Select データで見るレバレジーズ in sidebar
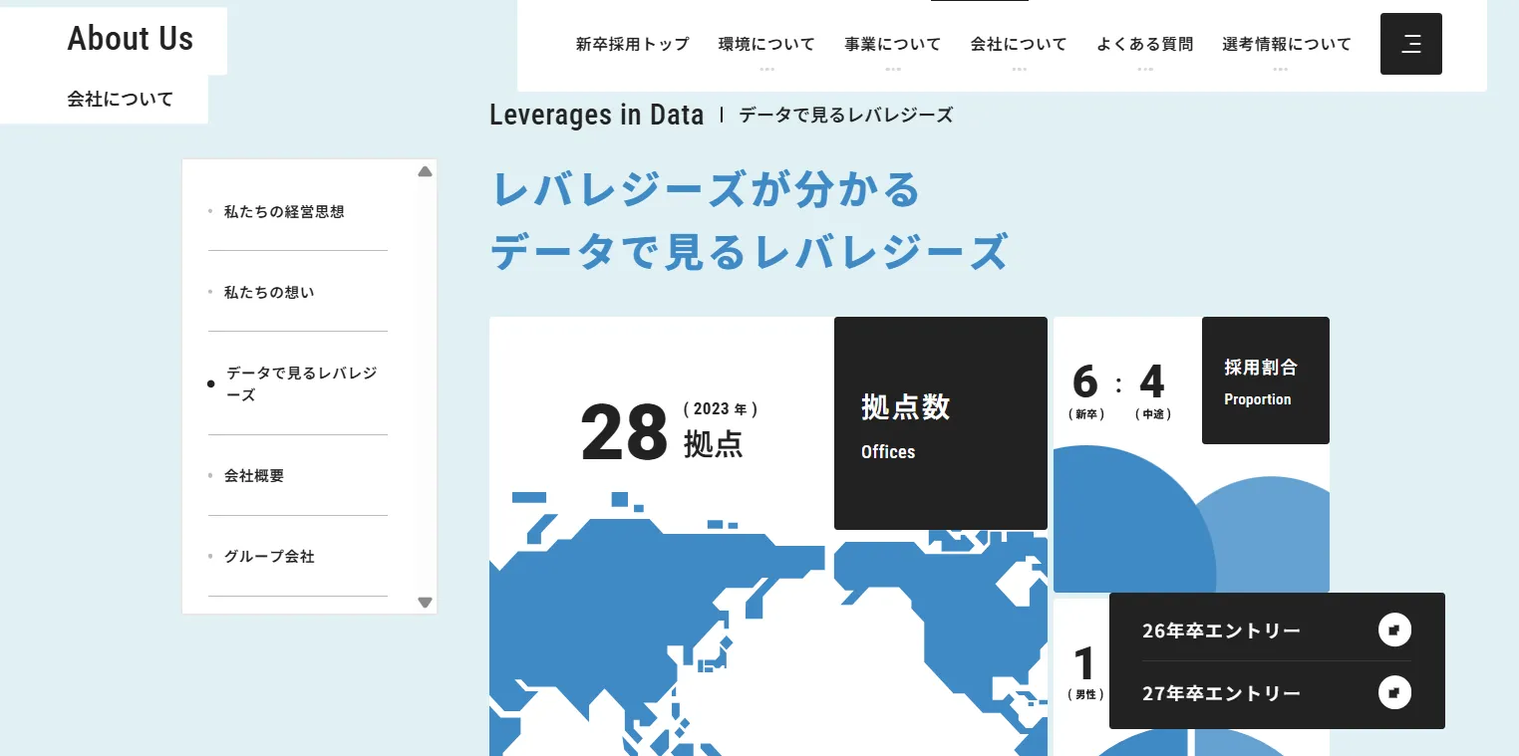Viewport: 1519px width, 756px height. point(301,383)
